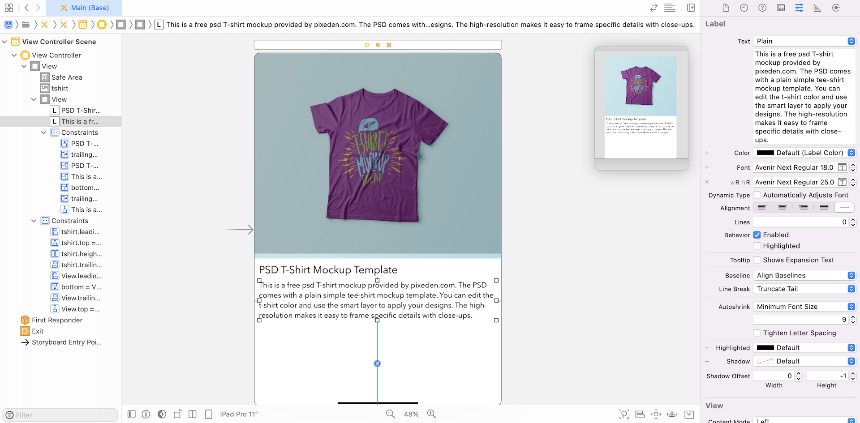Open the File inspector tab
Image resolution: width=860 pixels, height=423 pixels.
click(x=726, y=8)
